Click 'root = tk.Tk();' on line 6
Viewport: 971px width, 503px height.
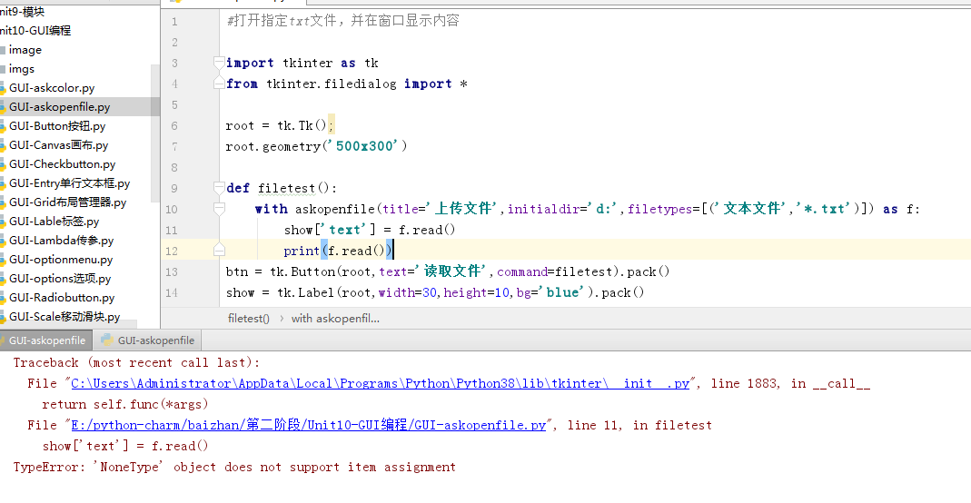tap(280, 125)
